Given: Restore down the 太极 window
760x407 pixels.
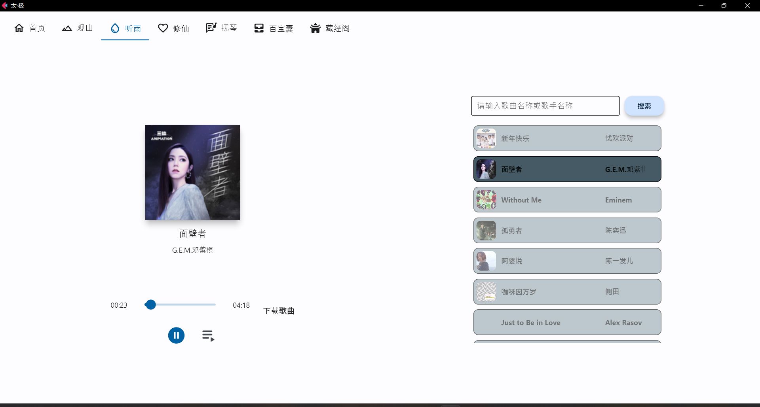Looking at the screenshot, I should [x=724, y=6].
